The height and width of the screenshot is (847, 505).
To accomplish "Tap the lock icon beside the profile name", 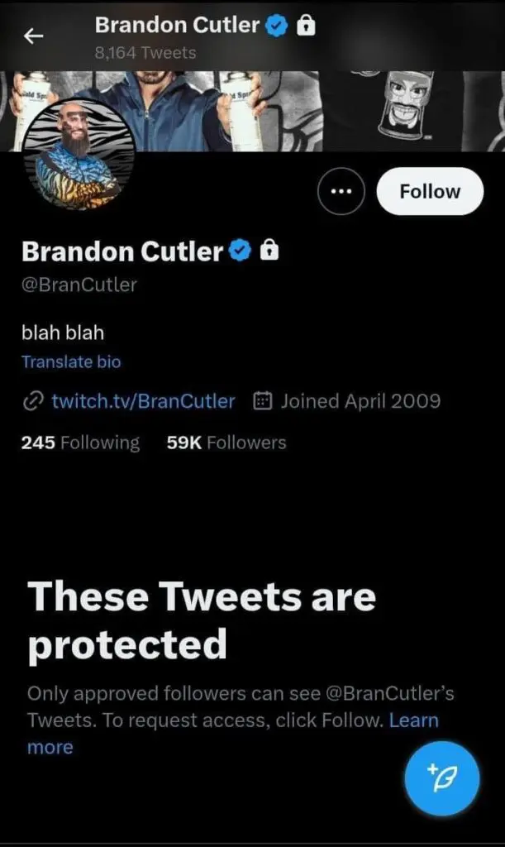I will 269,251.
